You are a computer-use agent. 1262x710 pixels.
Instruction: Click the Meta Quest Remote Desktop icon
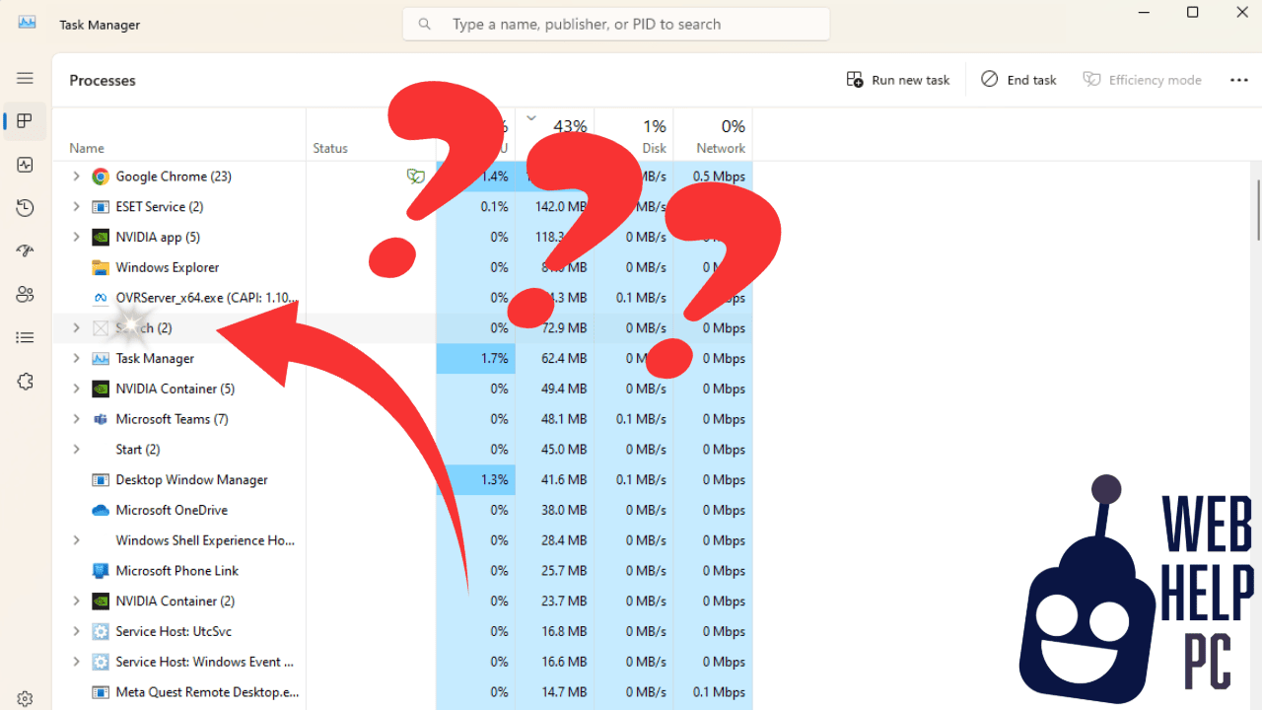coord(100,692)
